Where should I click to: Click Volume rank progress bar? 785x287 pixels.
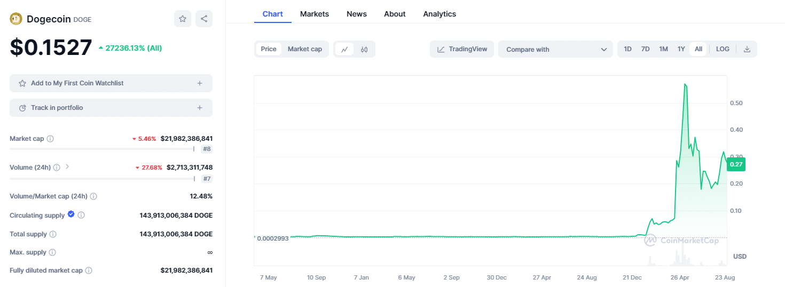click(102, 178)
